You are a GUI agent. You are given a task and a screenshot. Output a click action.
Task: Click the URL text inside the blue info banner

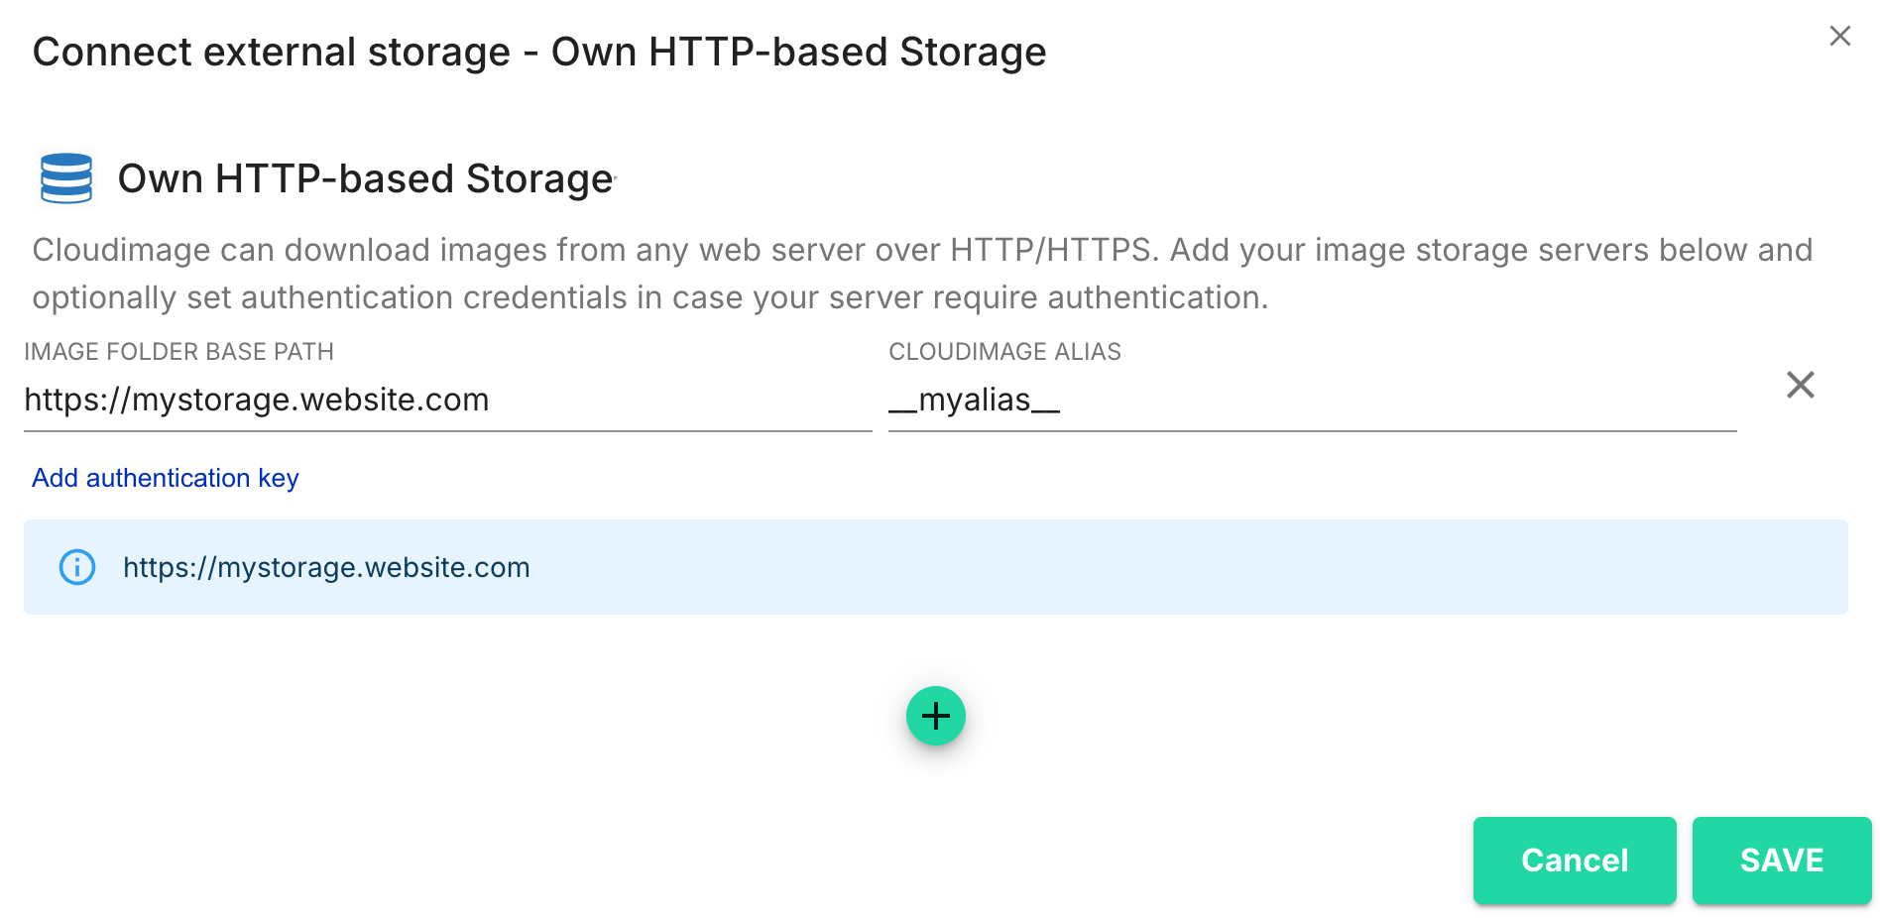click(326, 567)
